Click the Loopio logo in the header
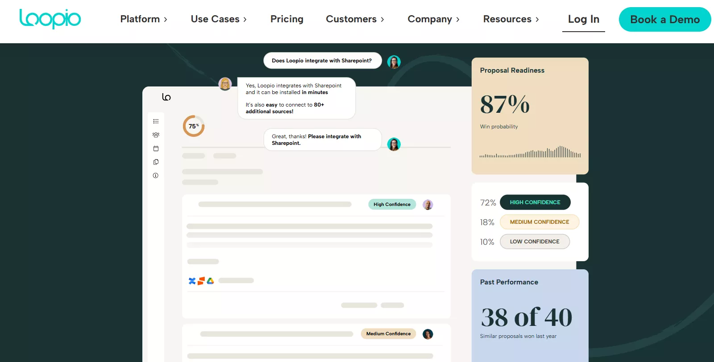714x362 pixels. [50, 19]
